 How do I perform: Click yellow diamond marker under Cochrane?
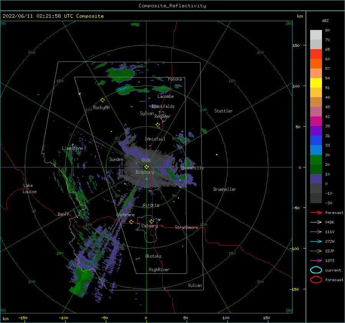point(131,222)
